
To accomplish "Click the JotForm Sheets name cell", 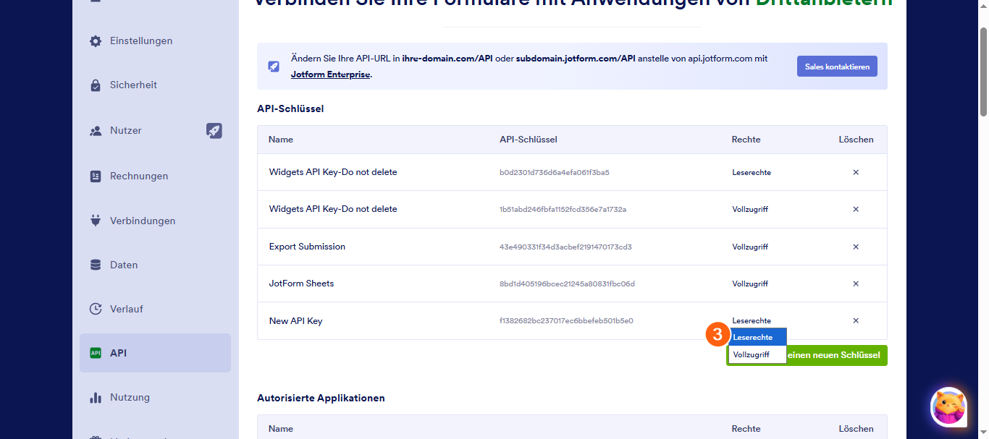I will click(301, 284).
